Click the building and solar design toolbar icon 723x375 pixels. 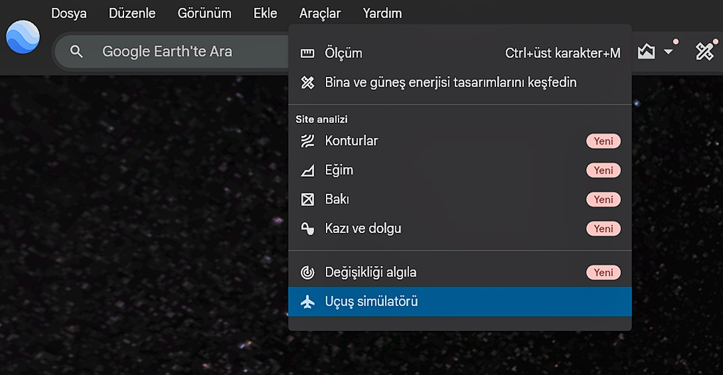705,52
